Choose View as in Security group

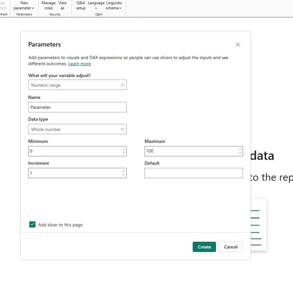63,5
